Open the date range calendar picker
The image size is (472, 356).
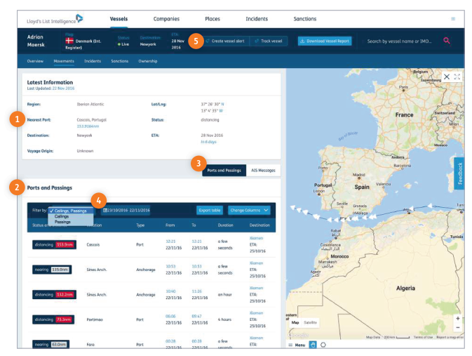126,211
